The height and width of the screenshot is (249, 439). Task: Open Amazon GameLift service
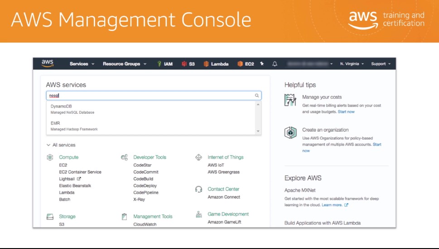click(224, 222)
